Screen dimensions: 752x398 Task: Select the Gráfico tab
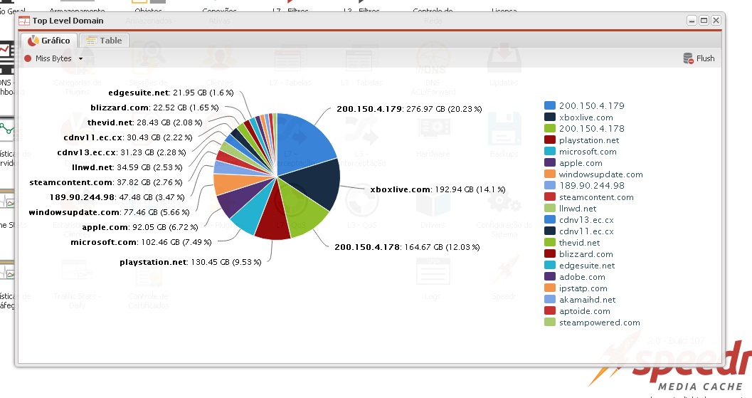[49, 41]
